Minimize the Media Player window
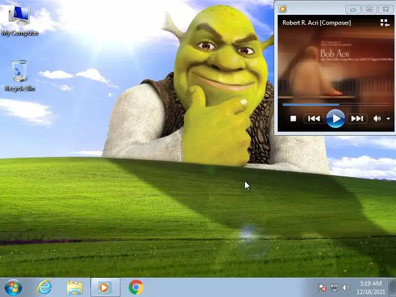This screenshot has width=396, height=297. tap(353, 9)
